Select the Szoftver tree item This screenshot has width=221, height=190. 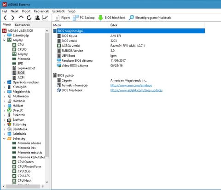click(x=16, y=120)
